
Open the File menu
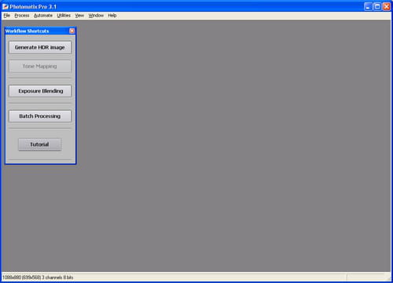(7, 16)
